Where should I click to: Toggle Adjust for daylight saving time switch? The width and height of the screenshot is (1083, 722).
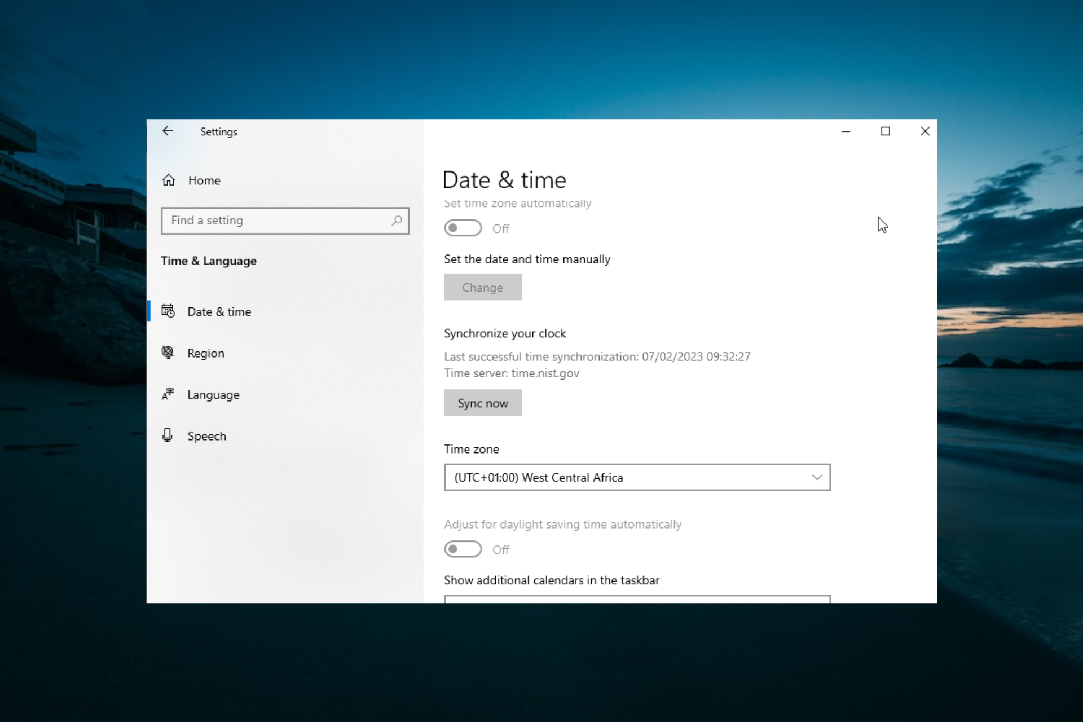click(462, 549)
